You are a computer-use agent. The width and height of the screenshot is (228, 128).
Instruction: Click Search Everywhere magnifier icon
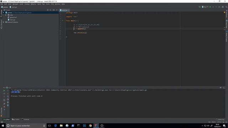tap(226, 7)
